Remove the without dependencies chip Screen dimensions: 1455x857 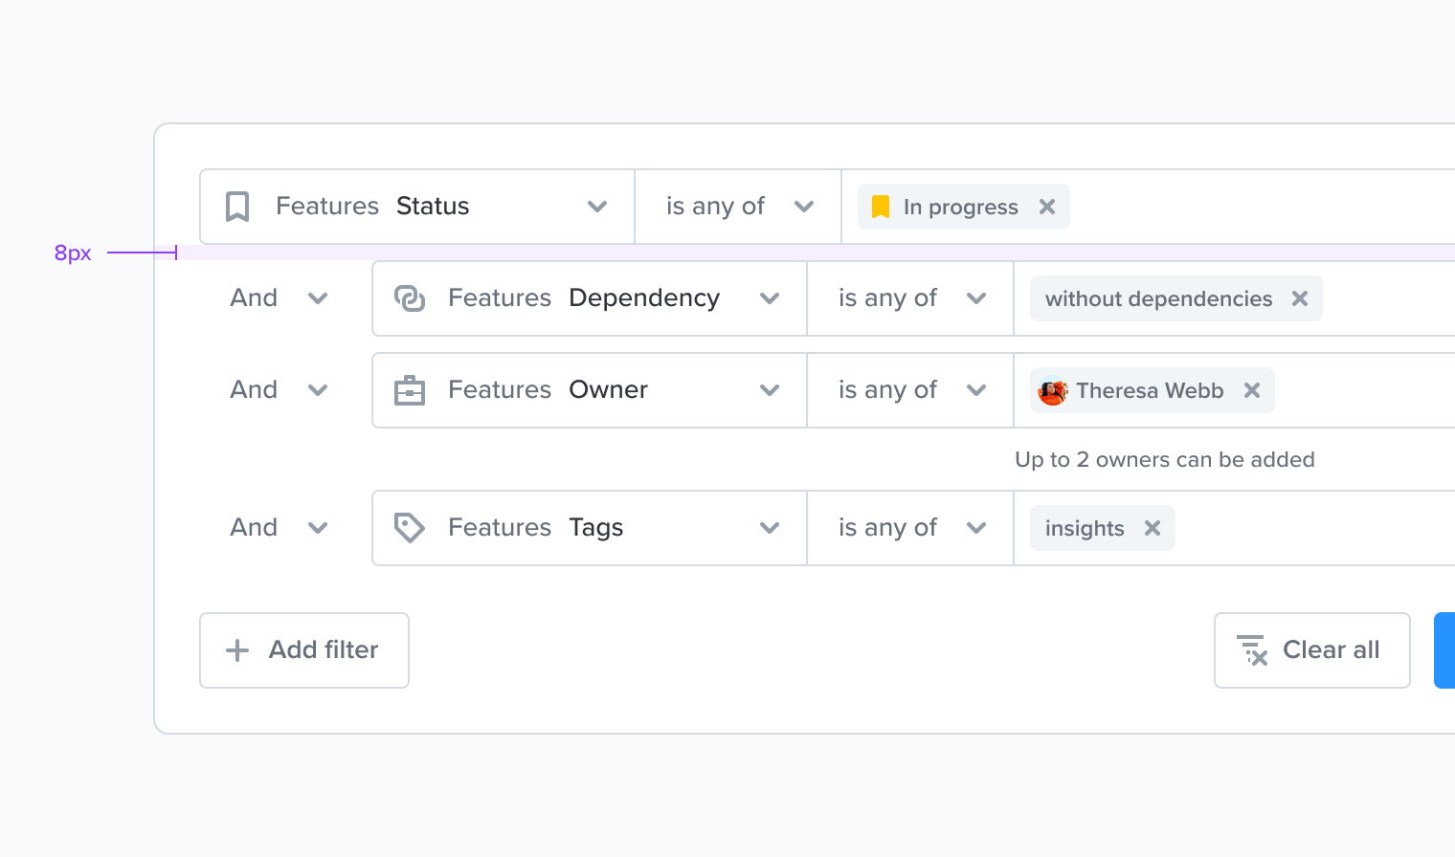[1300, 298]
